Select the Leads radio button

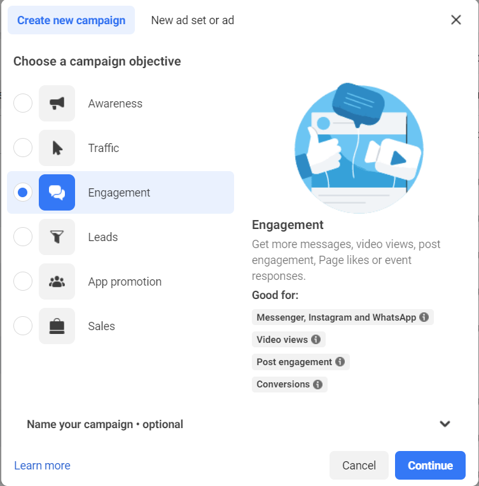click(x=23, y=237)
